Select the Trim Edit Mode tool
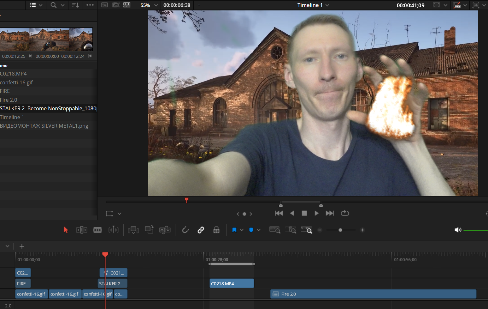488x309 pixels. (x=82, y=230)
